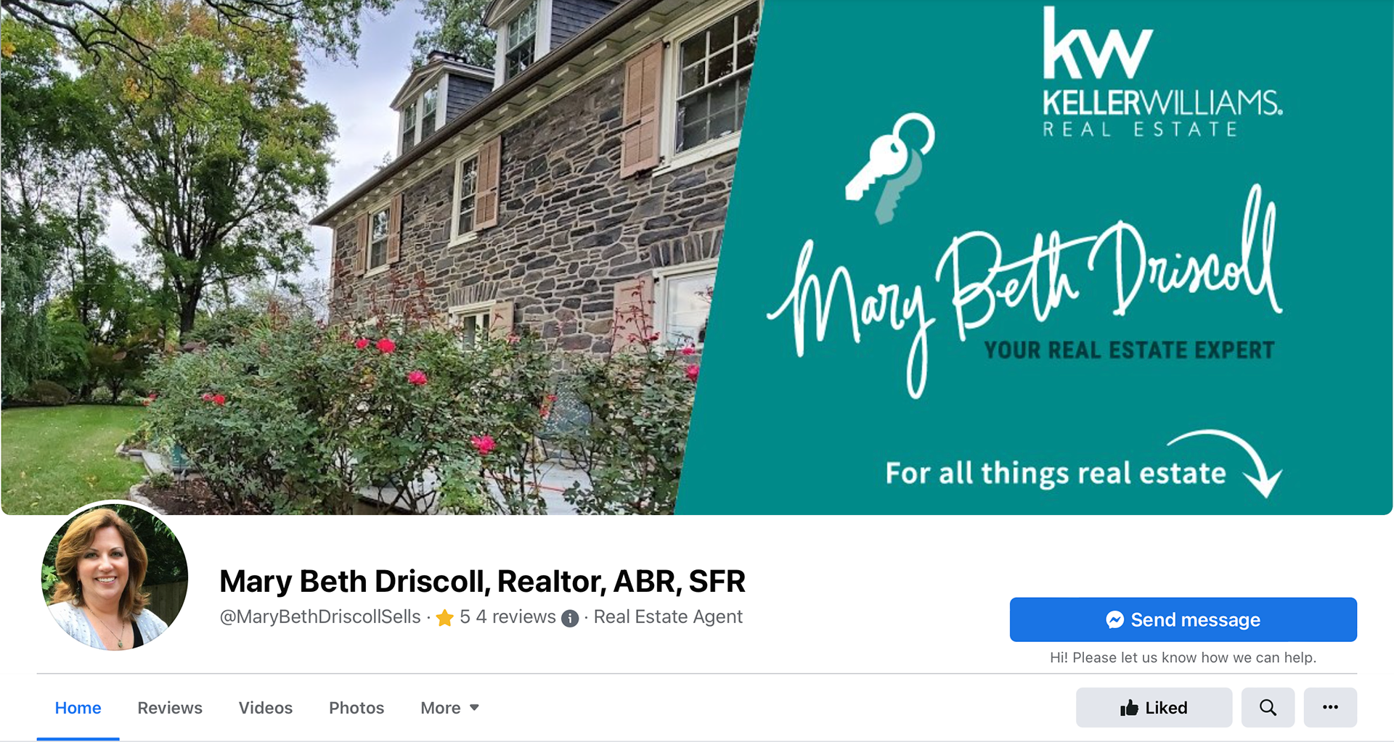Image resolution: width=1394 pixels, height=742 pixels.
Task: Click the More dropdown arrow caret
Action: pyautogui.click(x=474, y=707)
